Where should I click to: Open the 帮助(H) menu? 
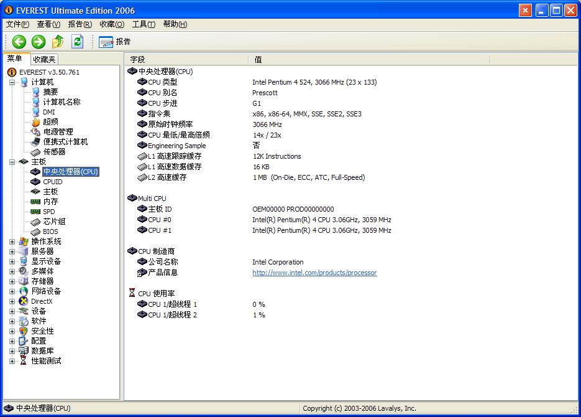pyautogui.click(x=175, y=24)
